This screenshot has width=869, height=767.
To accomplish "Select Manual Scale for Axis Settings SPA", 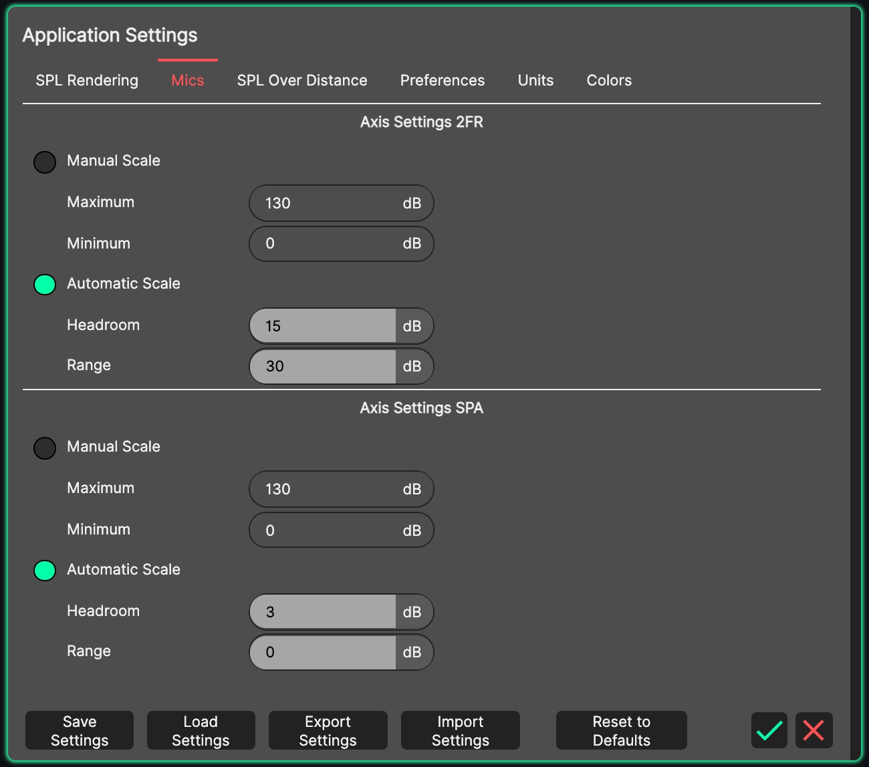I will click(45, 448).
